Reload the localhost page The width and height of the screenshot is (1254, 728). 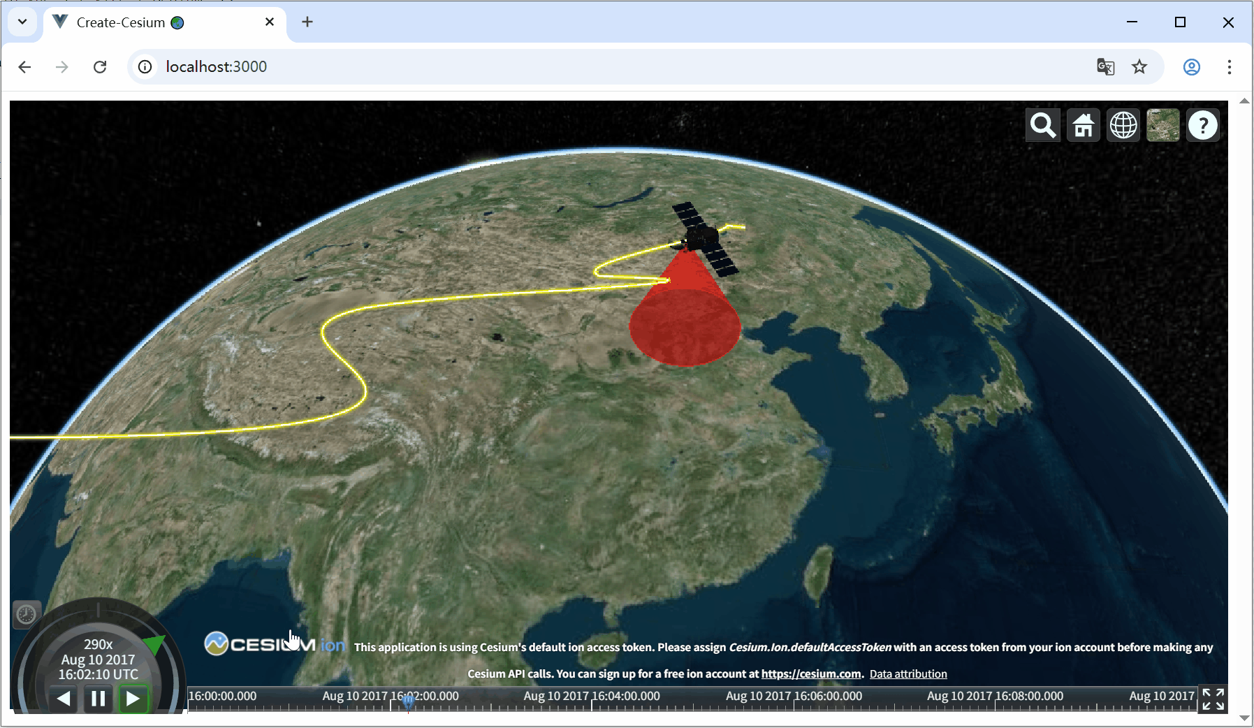click(x=100, y=67)
